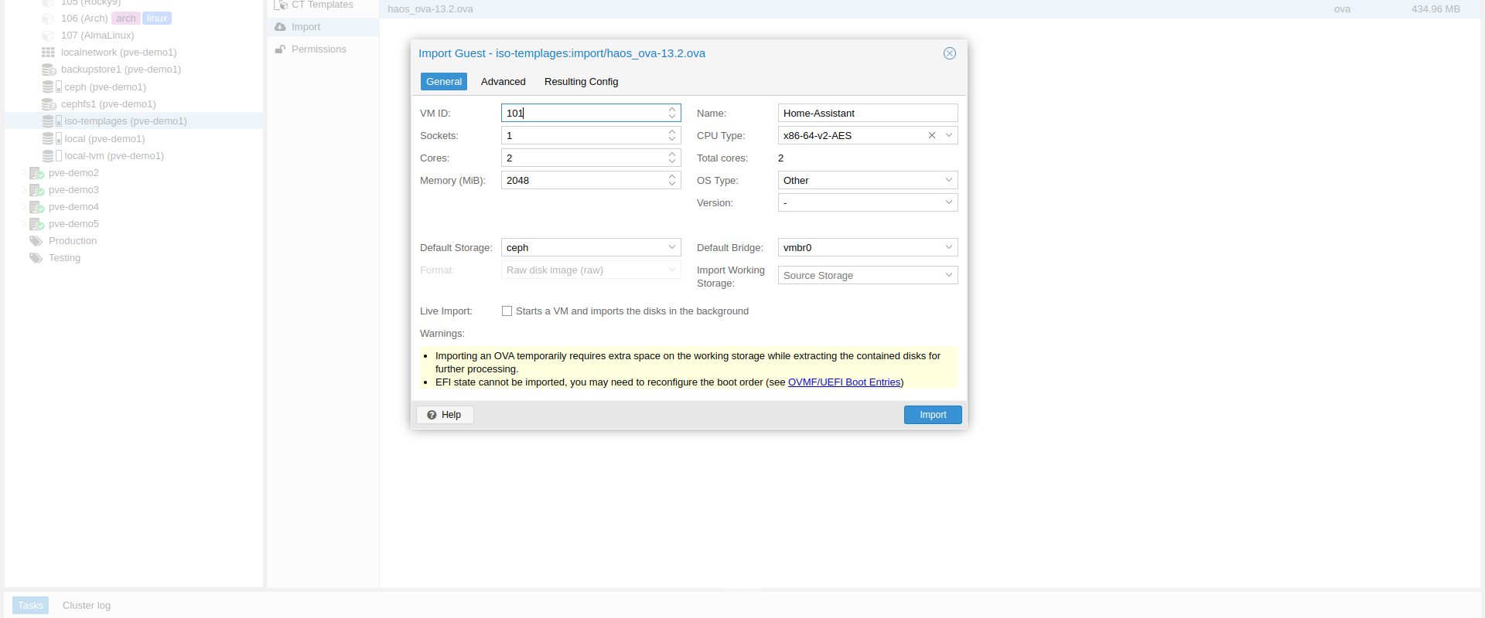Clear the CPU Type selection
Viewport: 1485px width, 618px height.
coord(932,135)
